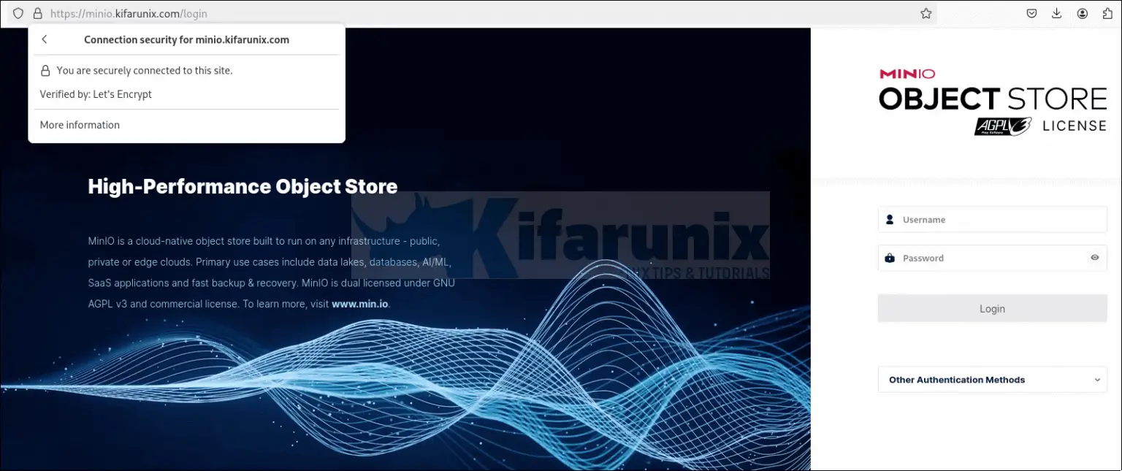The width and height of the screenshot is (1122, 471).
Task: Click More information in security panel
Action: click(x=80, y=125)
